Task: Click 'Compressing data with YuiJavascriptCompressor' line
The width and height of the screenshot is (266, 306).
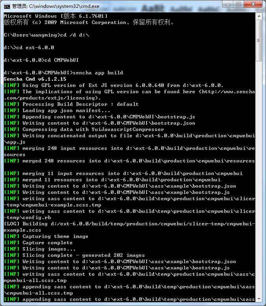Action: point(84,129)
